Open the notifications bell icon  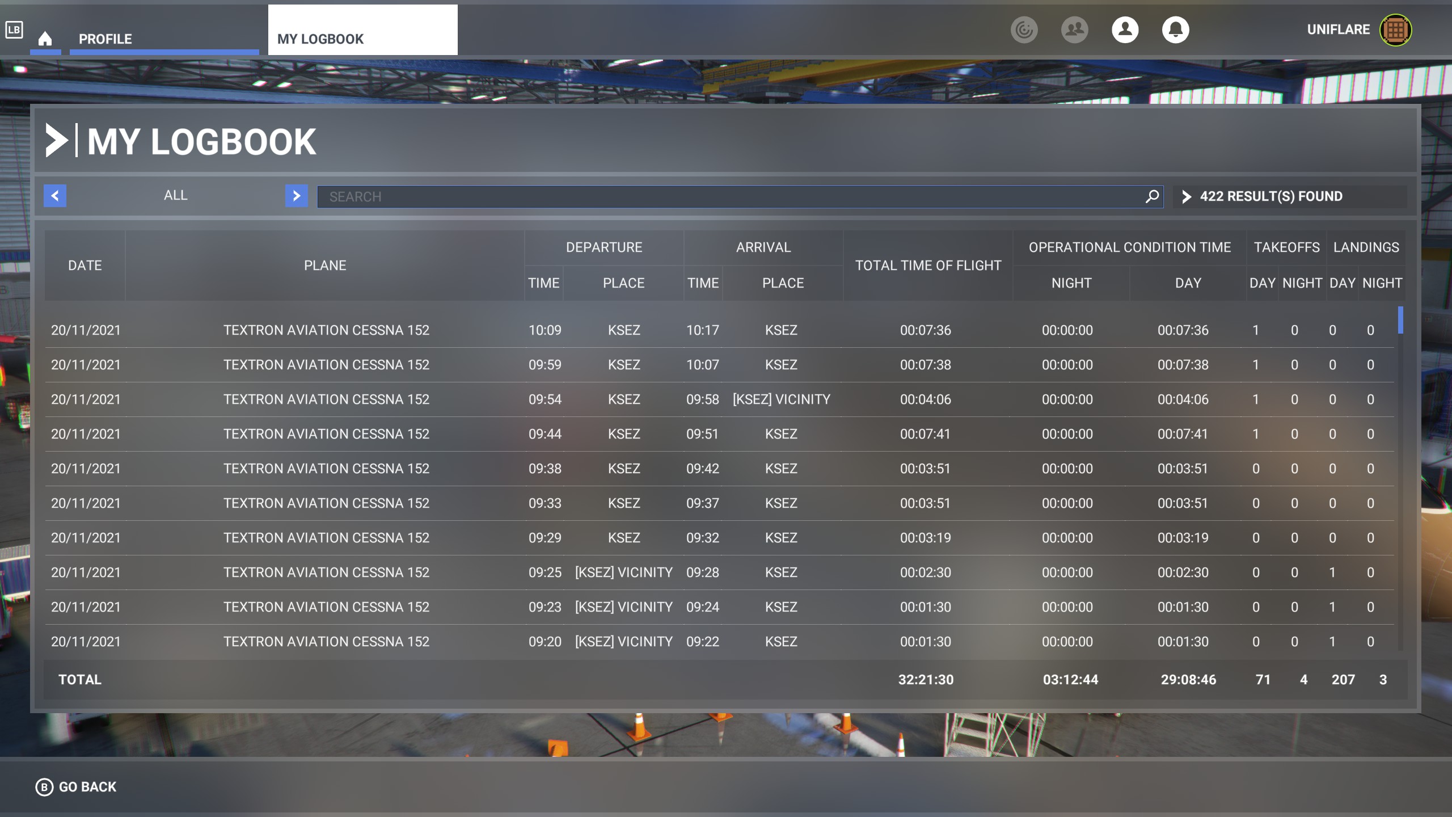(x=1175, y=30)
